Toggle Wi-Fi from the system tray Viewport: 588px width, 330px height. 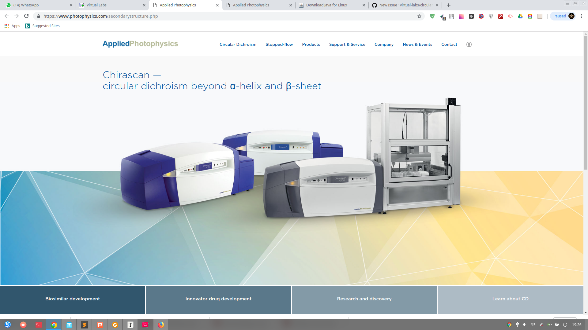click(x=533, y=325)
